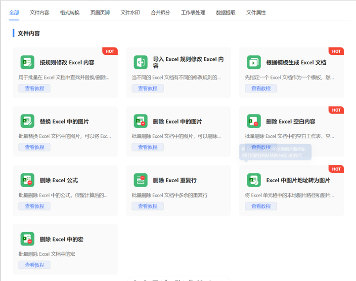
Task: Open the 按规则修改 Excel 内容 title
Action: point(67,62)
